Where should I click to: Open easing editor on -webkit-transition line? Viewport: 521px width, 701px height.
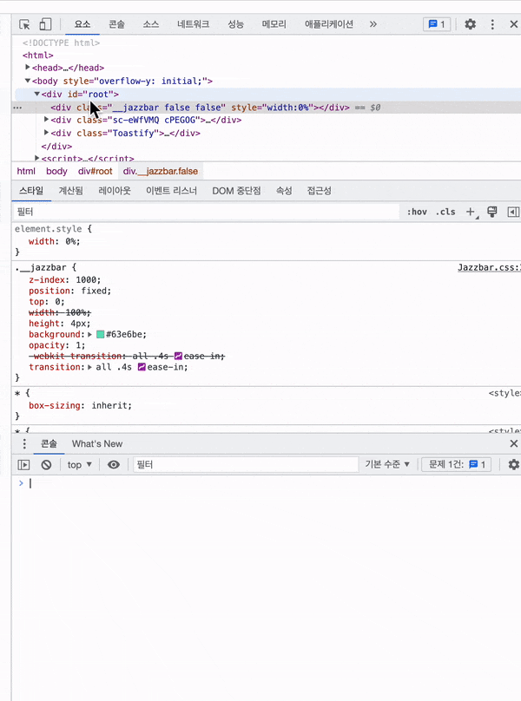[x=178, y=357]
